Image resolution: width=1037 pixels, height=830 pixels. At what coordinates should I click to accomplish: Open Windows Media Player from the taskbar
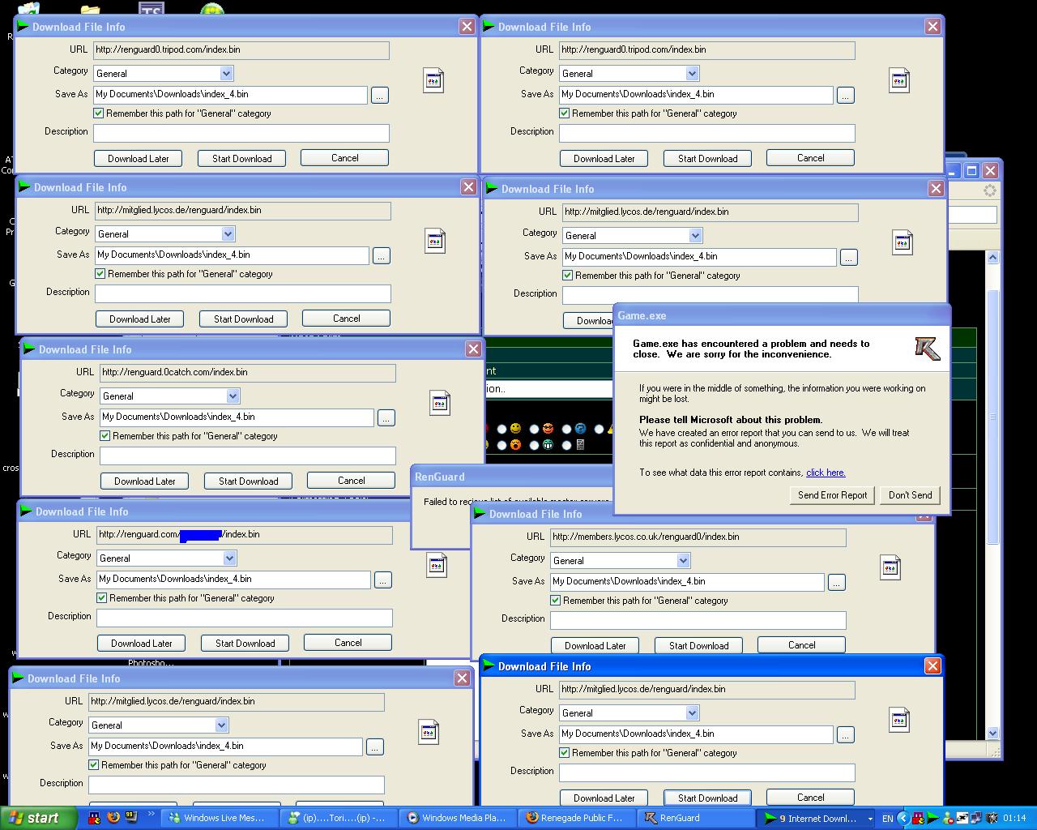click(x=457, y=818)
